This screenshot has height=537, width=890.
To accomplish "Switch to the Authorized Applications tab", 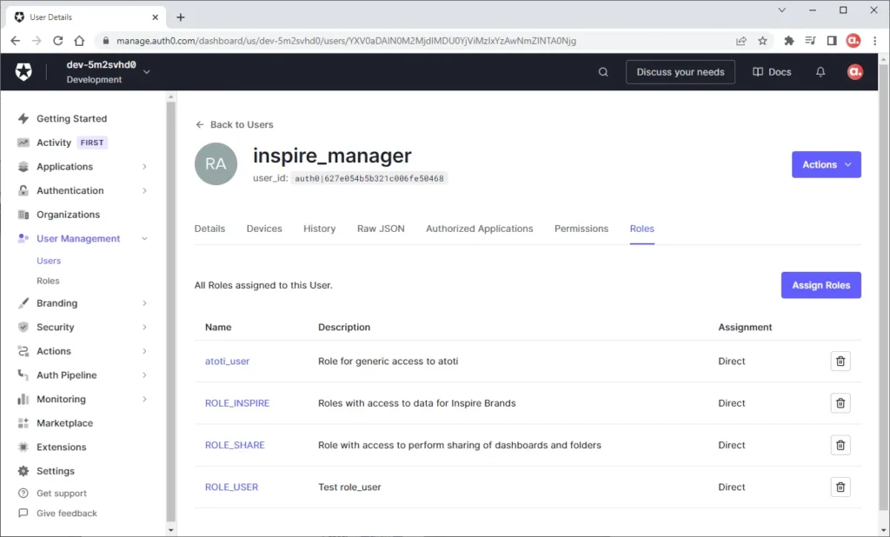I will click(x=480, y=229).
